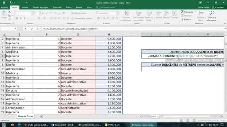
Task: Add a new sheet with plus icon
Action: tap(41, 116)
